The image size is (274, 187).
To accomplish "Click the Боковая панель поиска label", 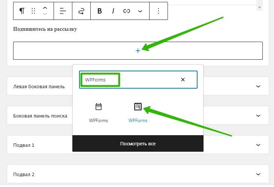I will (x=40, y=116).
